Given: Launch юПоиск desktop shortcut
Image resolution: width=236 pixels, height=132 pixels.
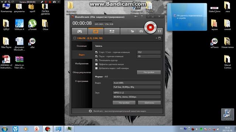Looking at the screenshot, I should pyautogui.click(x=215, y=43).
